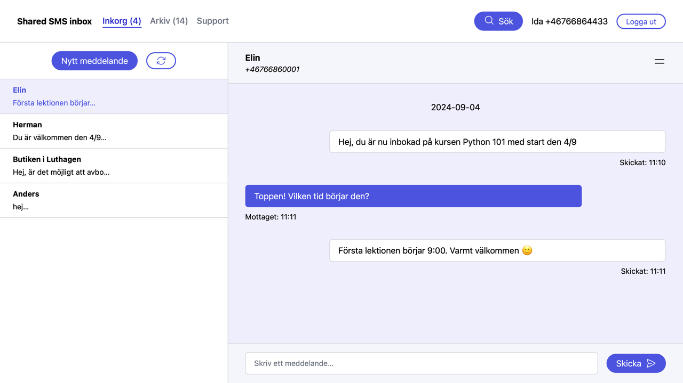Switch to the Inkorg (4) tab
This screenshot has width=683, height=383.
click(x=122, y=21)
